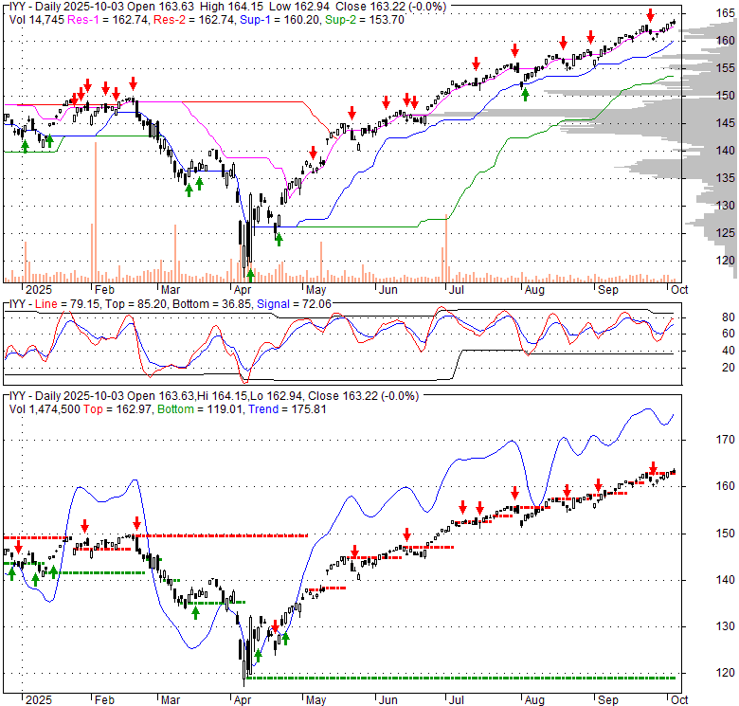
Task: Click the red arrow near late September in the bottom chart
Action: click(x=653, y=469)
